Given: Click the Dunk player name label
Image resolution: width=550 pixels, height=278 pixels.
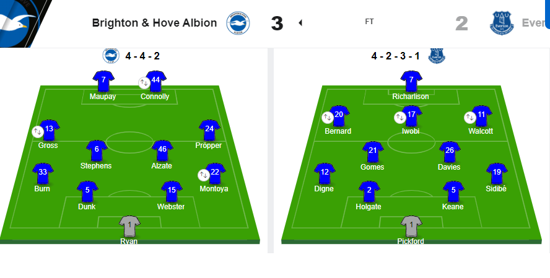Looking at the screenshot, I should (x=87, y=207).
